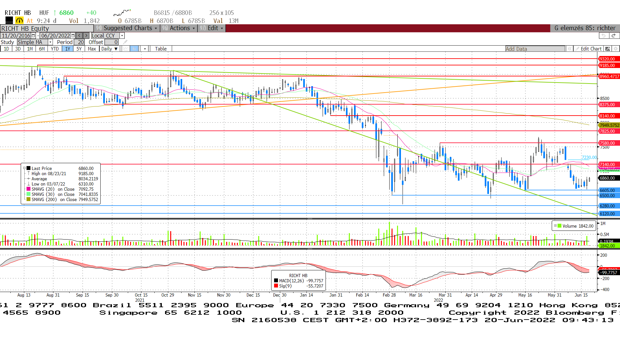620x338 pixels.
Task: Click the SMAVG (200) olive legend swatch
Action: point(28,199)
